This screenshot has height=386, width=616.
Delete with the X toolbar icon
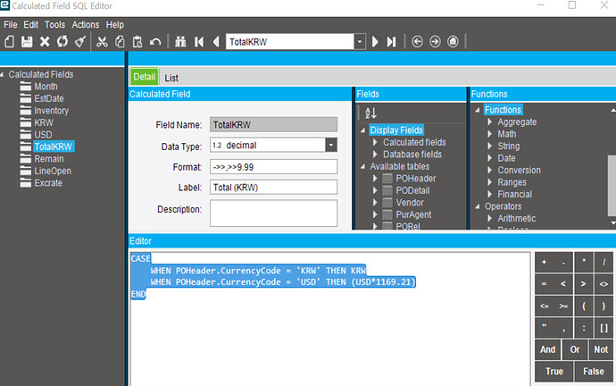tap(45, 42)
